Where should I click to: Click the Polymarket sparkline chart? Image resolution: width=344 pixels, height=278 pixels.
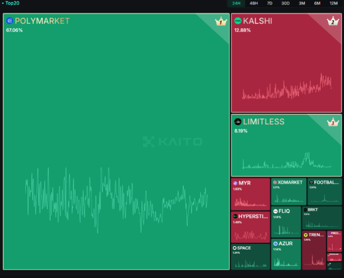point(117,200)
